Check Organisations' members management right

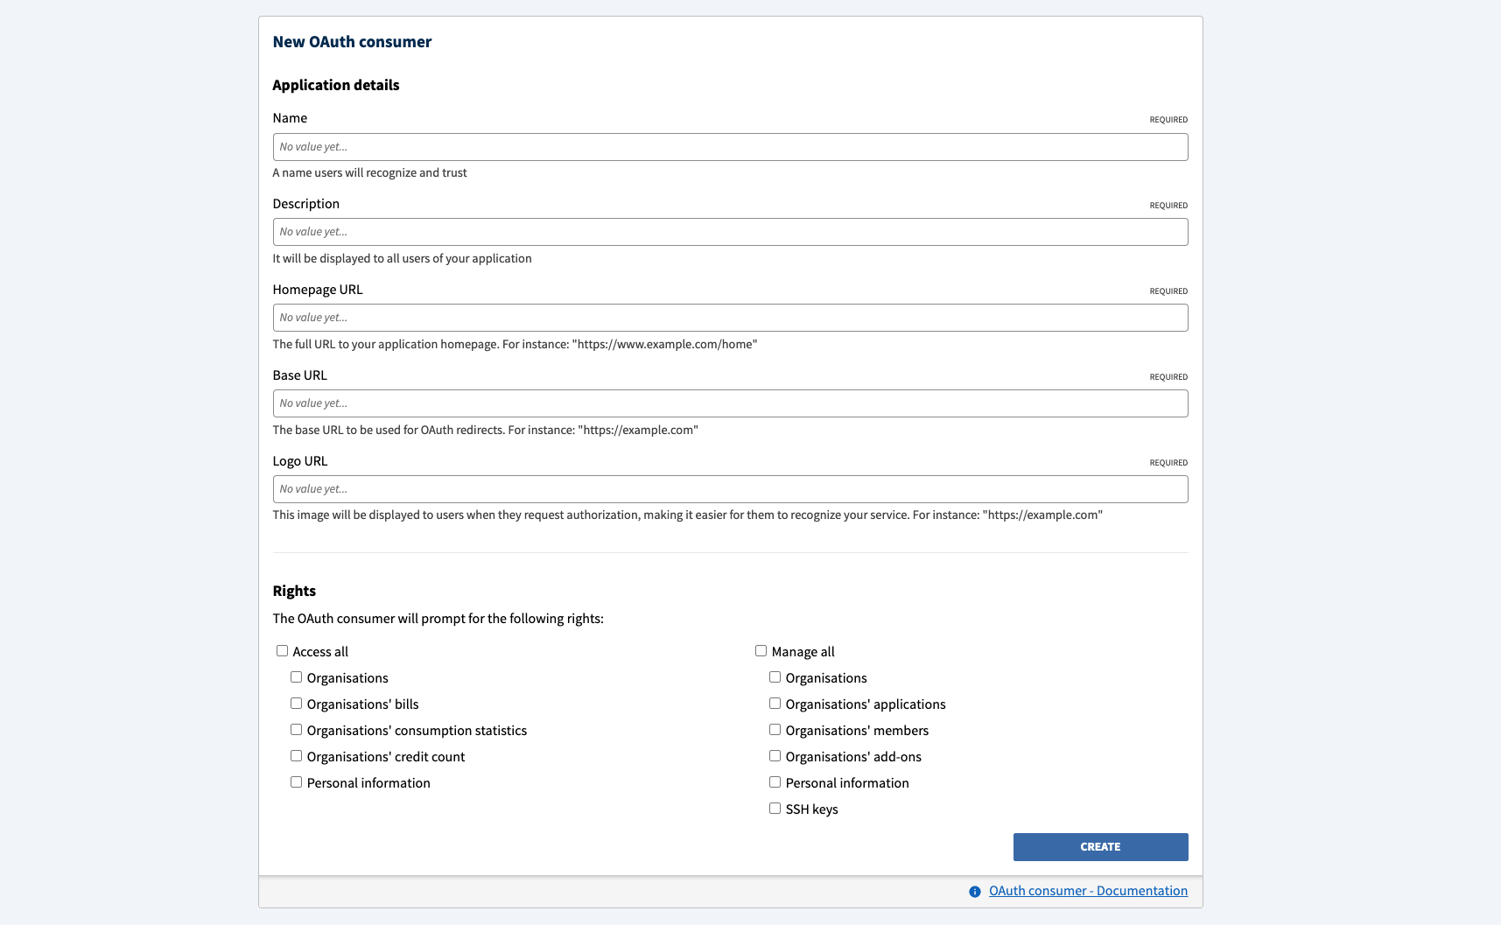click(x=775, y=729)
